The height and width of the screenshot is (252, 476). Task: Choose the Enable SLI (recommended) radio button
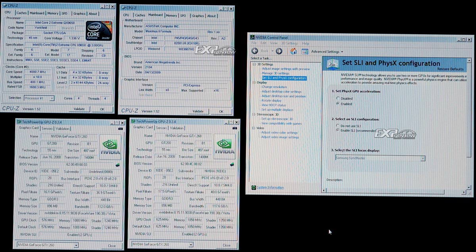tap(338, 130)
